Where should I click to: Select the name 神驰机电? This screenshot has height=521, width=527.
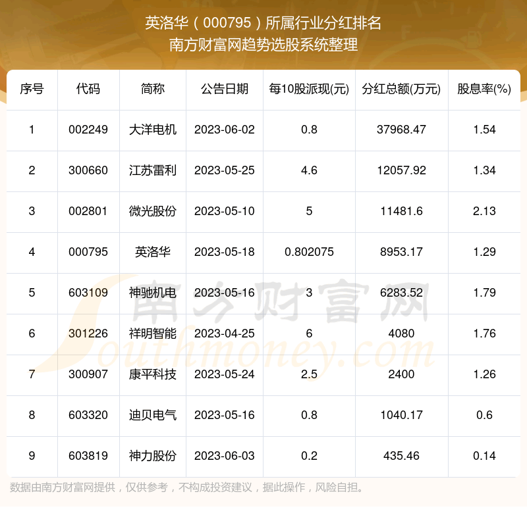[x=153, y=293]
